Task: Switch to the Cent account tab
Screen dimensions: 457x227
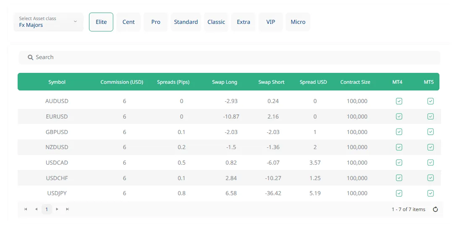Action: coord(128,22)
